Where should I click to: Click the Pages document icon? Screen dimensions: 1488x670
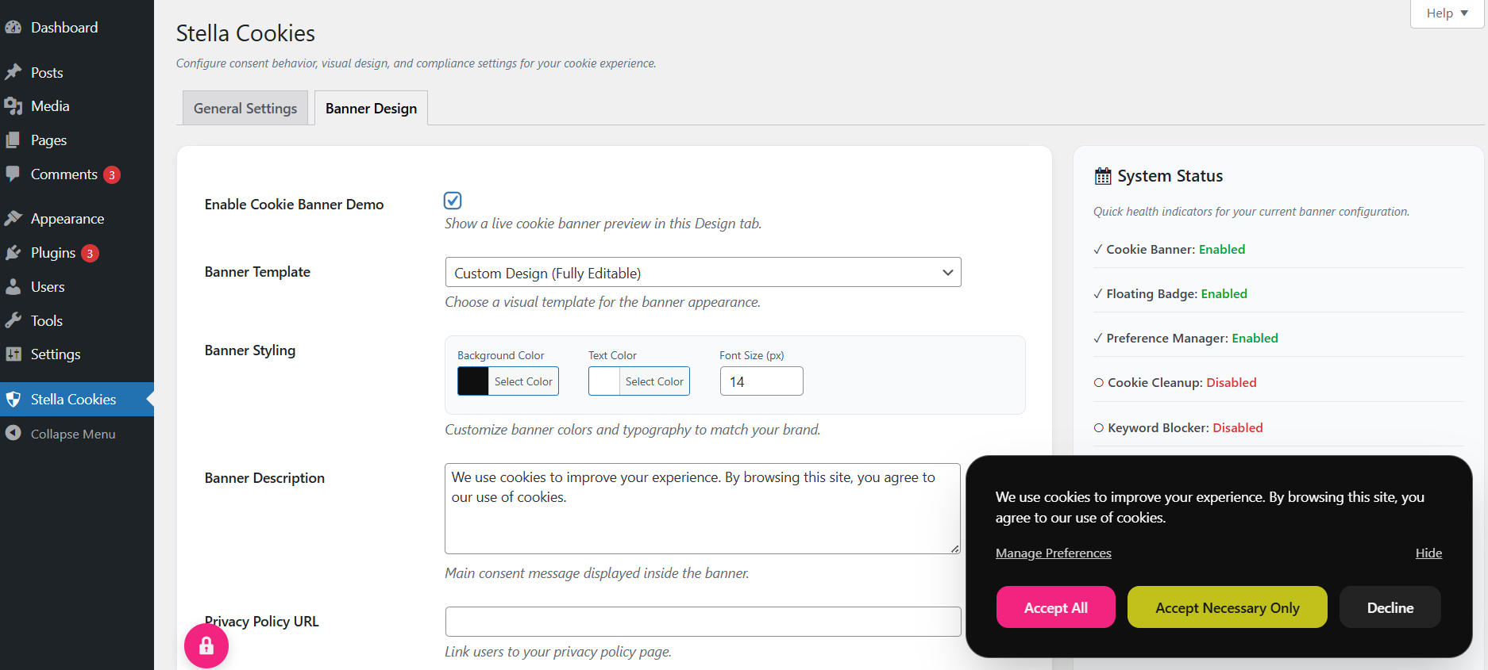tap(13, 140)
